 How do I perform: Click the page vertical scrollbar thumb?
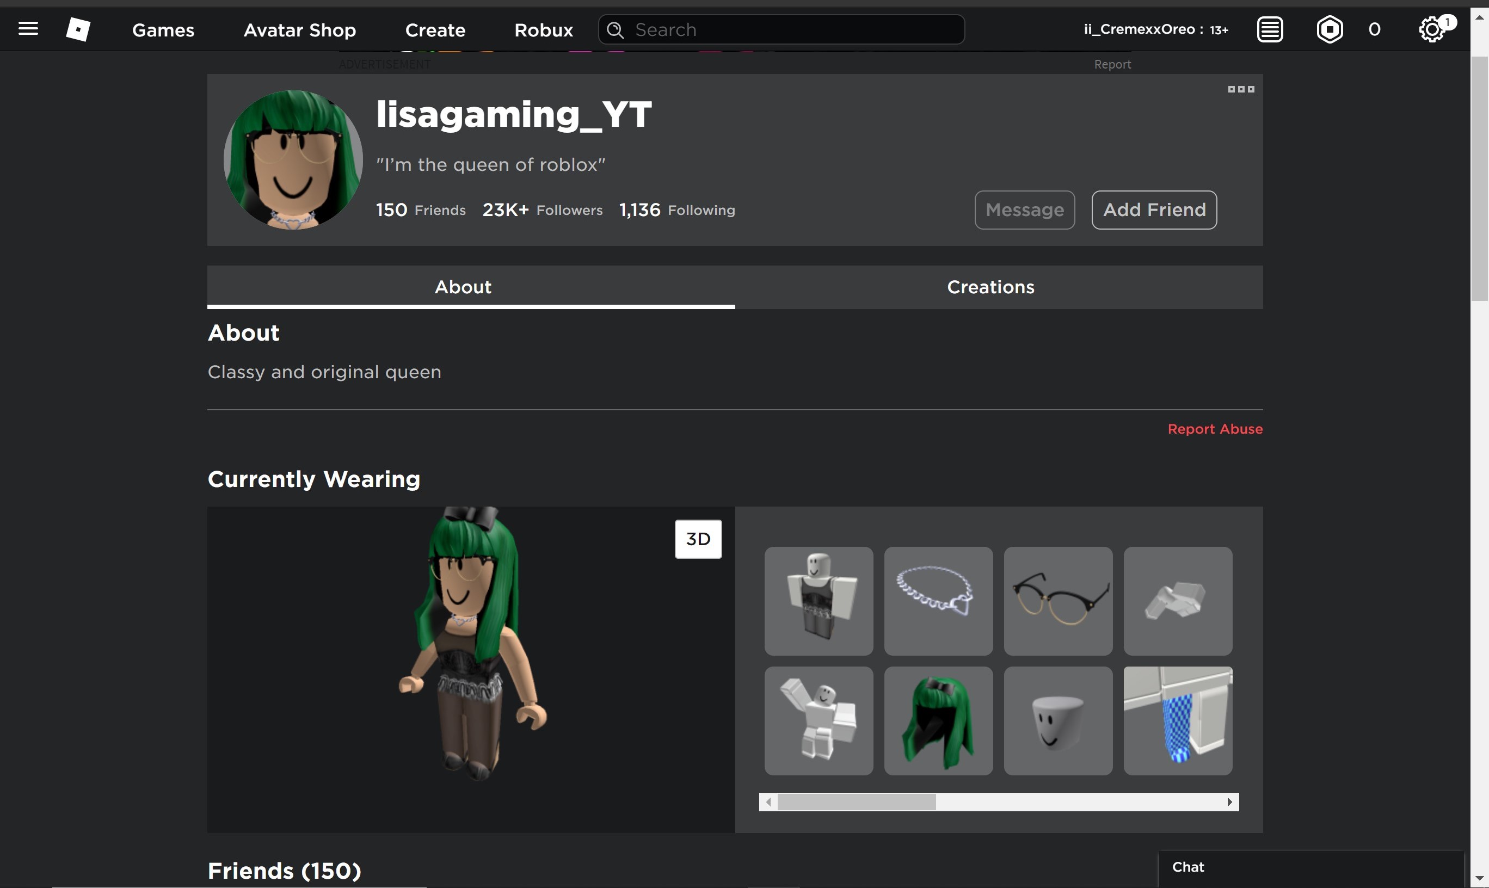1479,178
